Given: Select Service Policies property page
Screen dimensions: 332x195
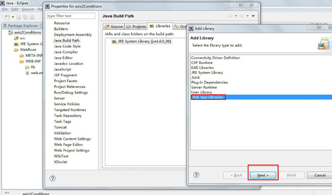Looking at the screenshot, I should (67, 104).
